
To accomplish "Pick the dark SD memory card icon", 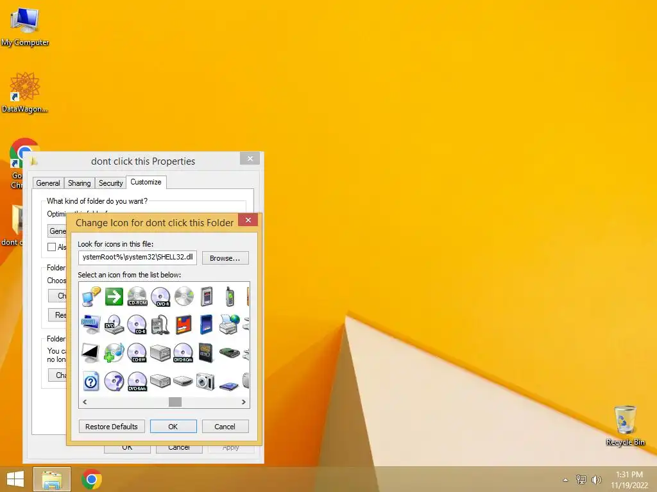I will tap(206, 353).
